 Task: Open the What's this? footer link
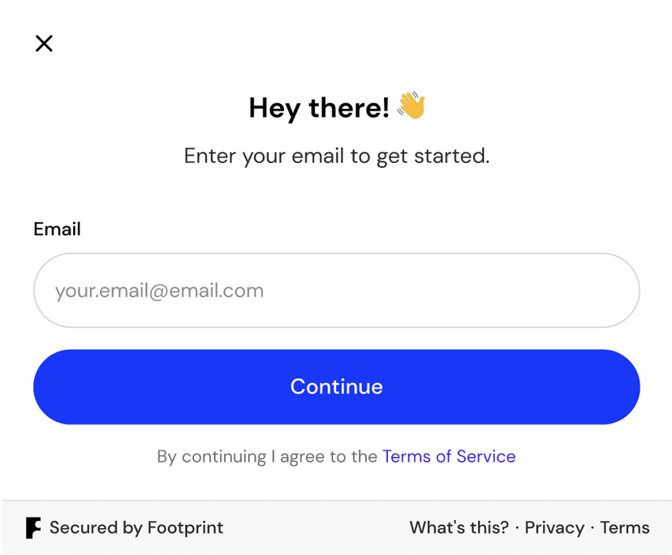459,527
